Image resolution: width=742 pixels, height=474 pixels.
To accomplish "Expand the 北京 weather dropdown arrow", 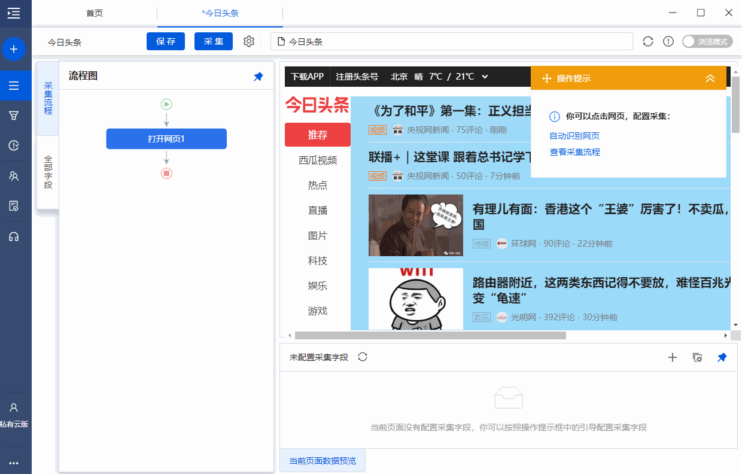I will pyautogui.click(x=485, y=77).
